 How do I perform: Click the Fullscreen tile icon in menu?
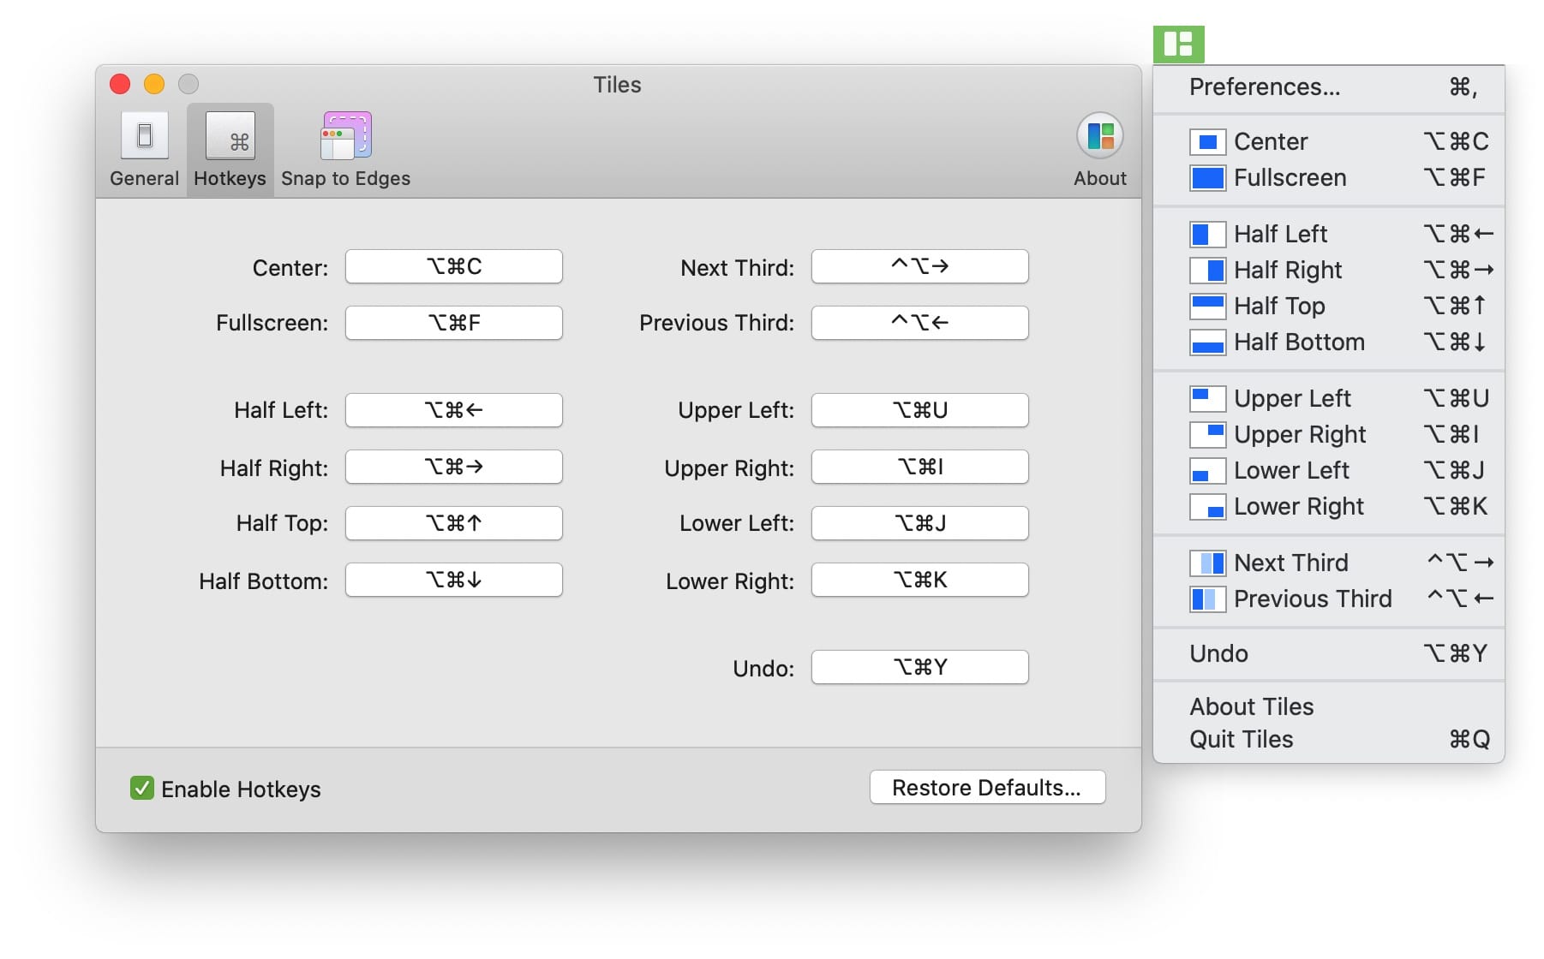click(1207, 178)
